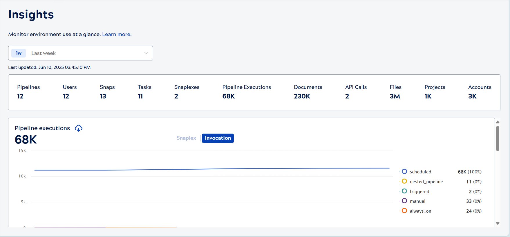The image size is (510, 237).
Task: Toggle the always_on legend circle
Action: [404, 211]
